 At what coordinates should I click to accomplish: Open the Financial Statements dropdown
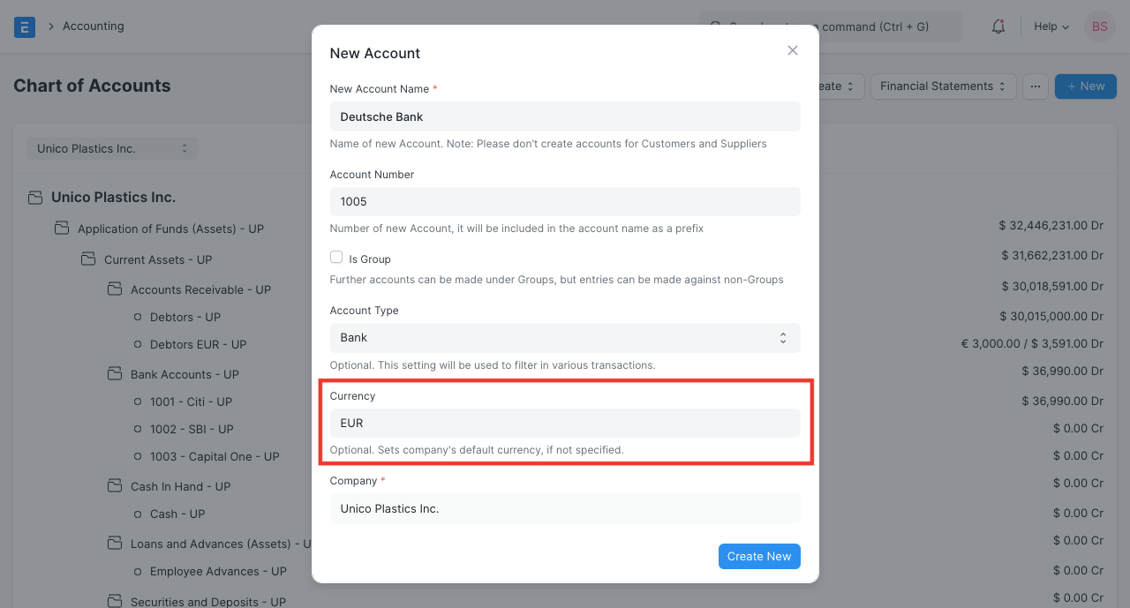pyautogui.click(x=943, y=86)
